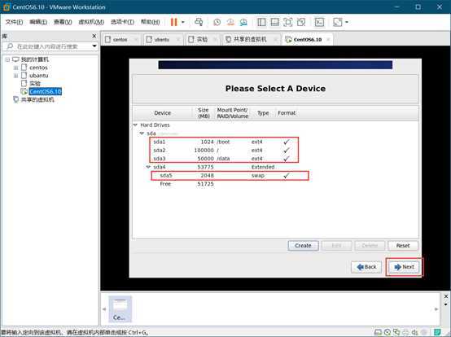The image size is (451, 337).
Task: Click the Next button
Action: pyautogui.click(x=404, y=267)
